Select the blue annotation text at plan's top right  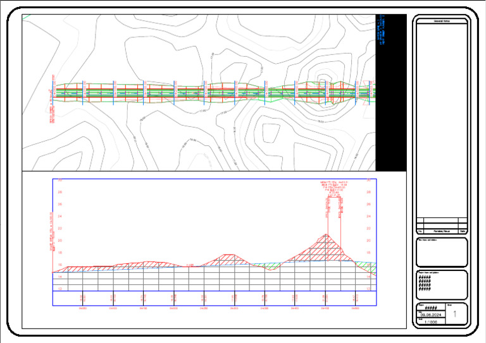[381, 30]
